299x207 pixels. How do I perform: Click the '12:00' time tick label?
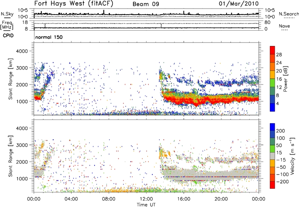[x=146, y=199]
